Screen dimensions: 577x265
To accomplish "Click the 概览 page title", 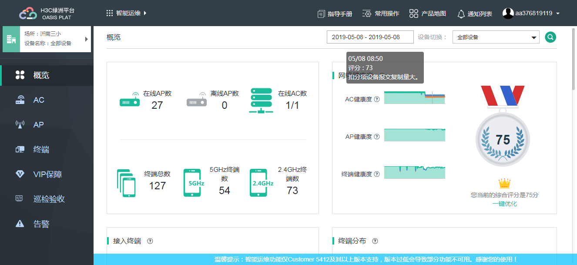I will 114,37.
